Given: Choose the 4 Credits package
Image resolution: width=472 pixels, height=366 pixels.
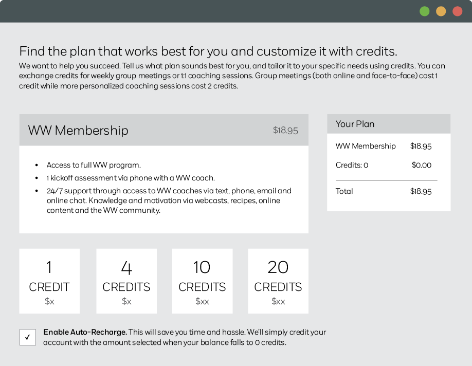Looking at the screenshot, I should point(126,281).
